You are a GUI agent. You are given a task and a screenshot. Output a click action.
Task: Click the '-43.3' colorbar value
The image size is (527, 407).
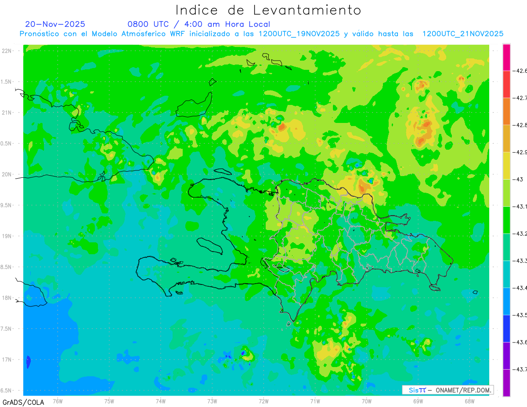[x=520, y=261]
